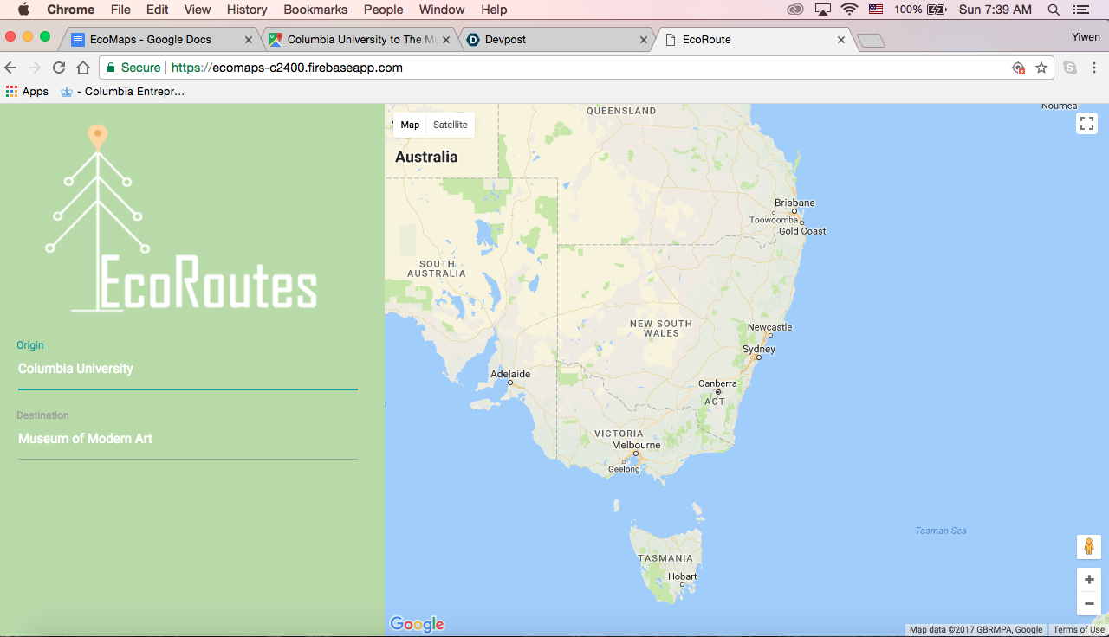Open Spotlight search
The image size is (1109, 637).
click(x=1054, y=10)
